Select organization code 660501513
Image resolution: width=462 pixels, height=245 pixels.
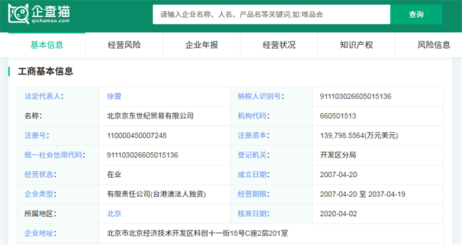[x=338, y=116]
